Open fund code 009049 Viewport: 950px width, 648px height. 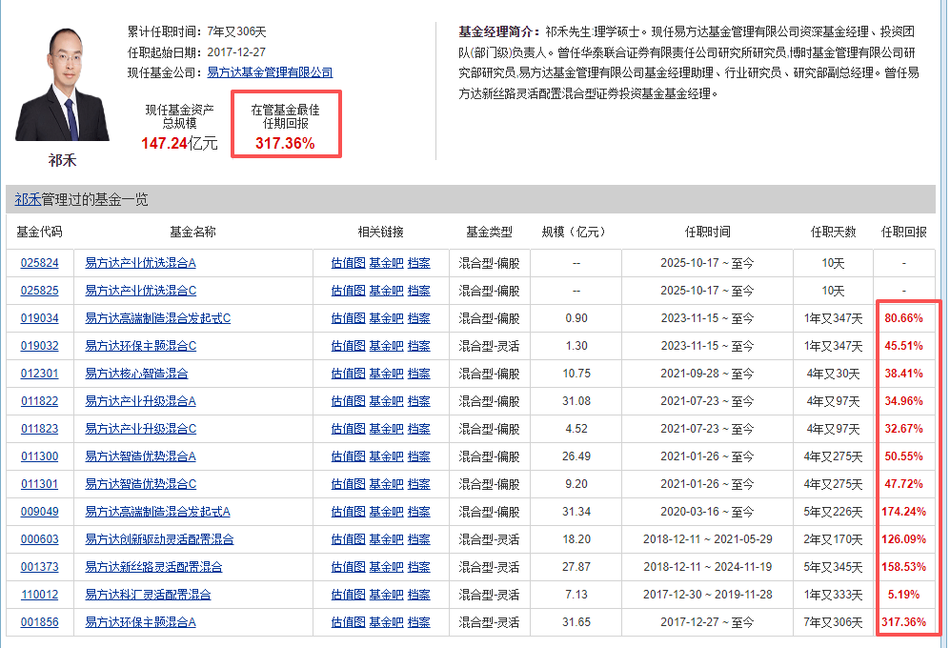40,512
